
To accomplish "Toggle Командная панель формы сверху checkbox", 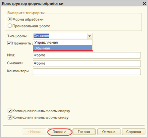I will click(x=10, y=111).
